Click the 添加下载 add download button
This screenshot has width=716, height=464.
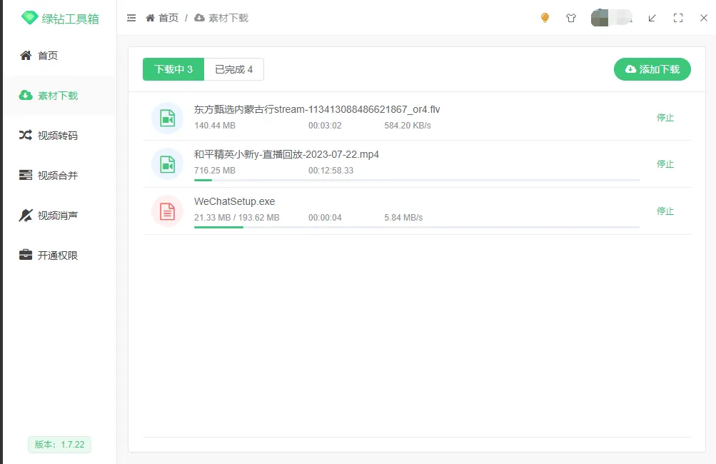tap(652, 69)
